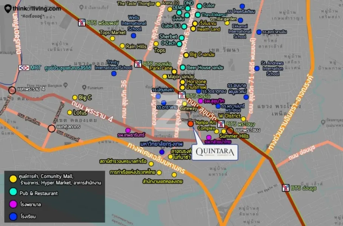Click cyan legend swatch for Pub & Restaurant

[13, 192]
